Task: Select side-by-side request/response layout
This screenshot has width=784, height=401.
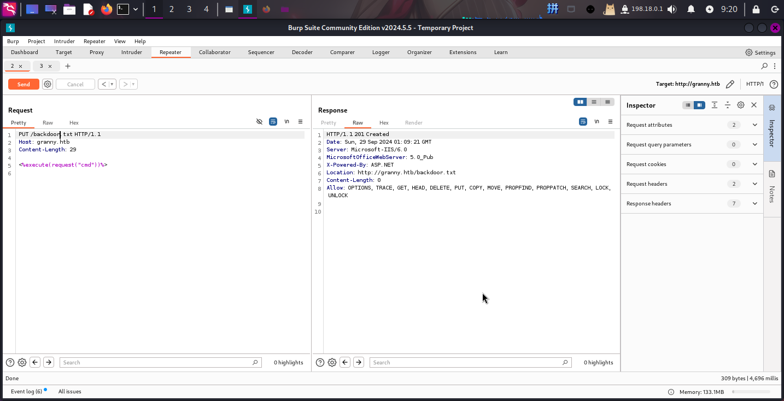Action: click(580, 102)
